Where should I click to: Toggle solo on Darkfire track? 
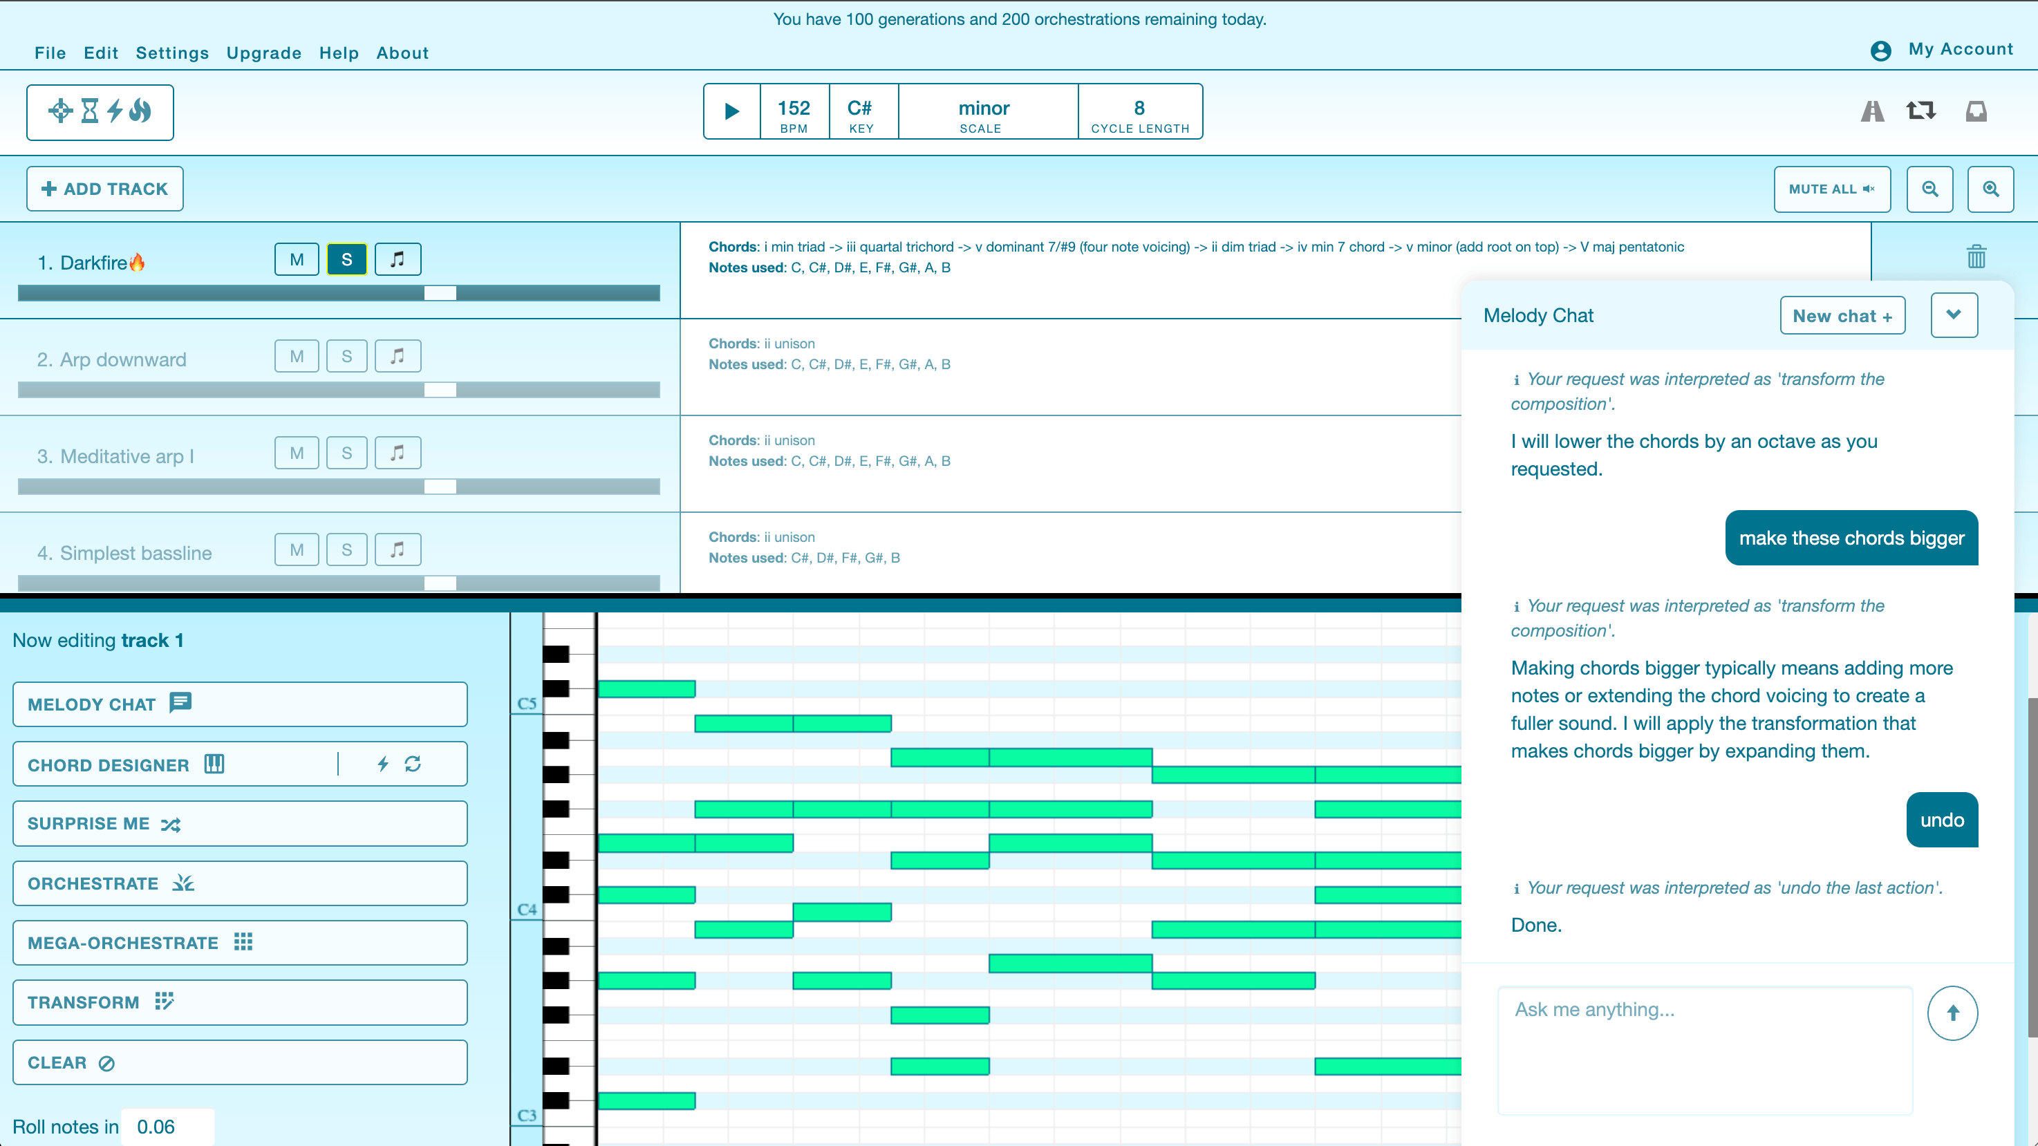pos(346,259)
